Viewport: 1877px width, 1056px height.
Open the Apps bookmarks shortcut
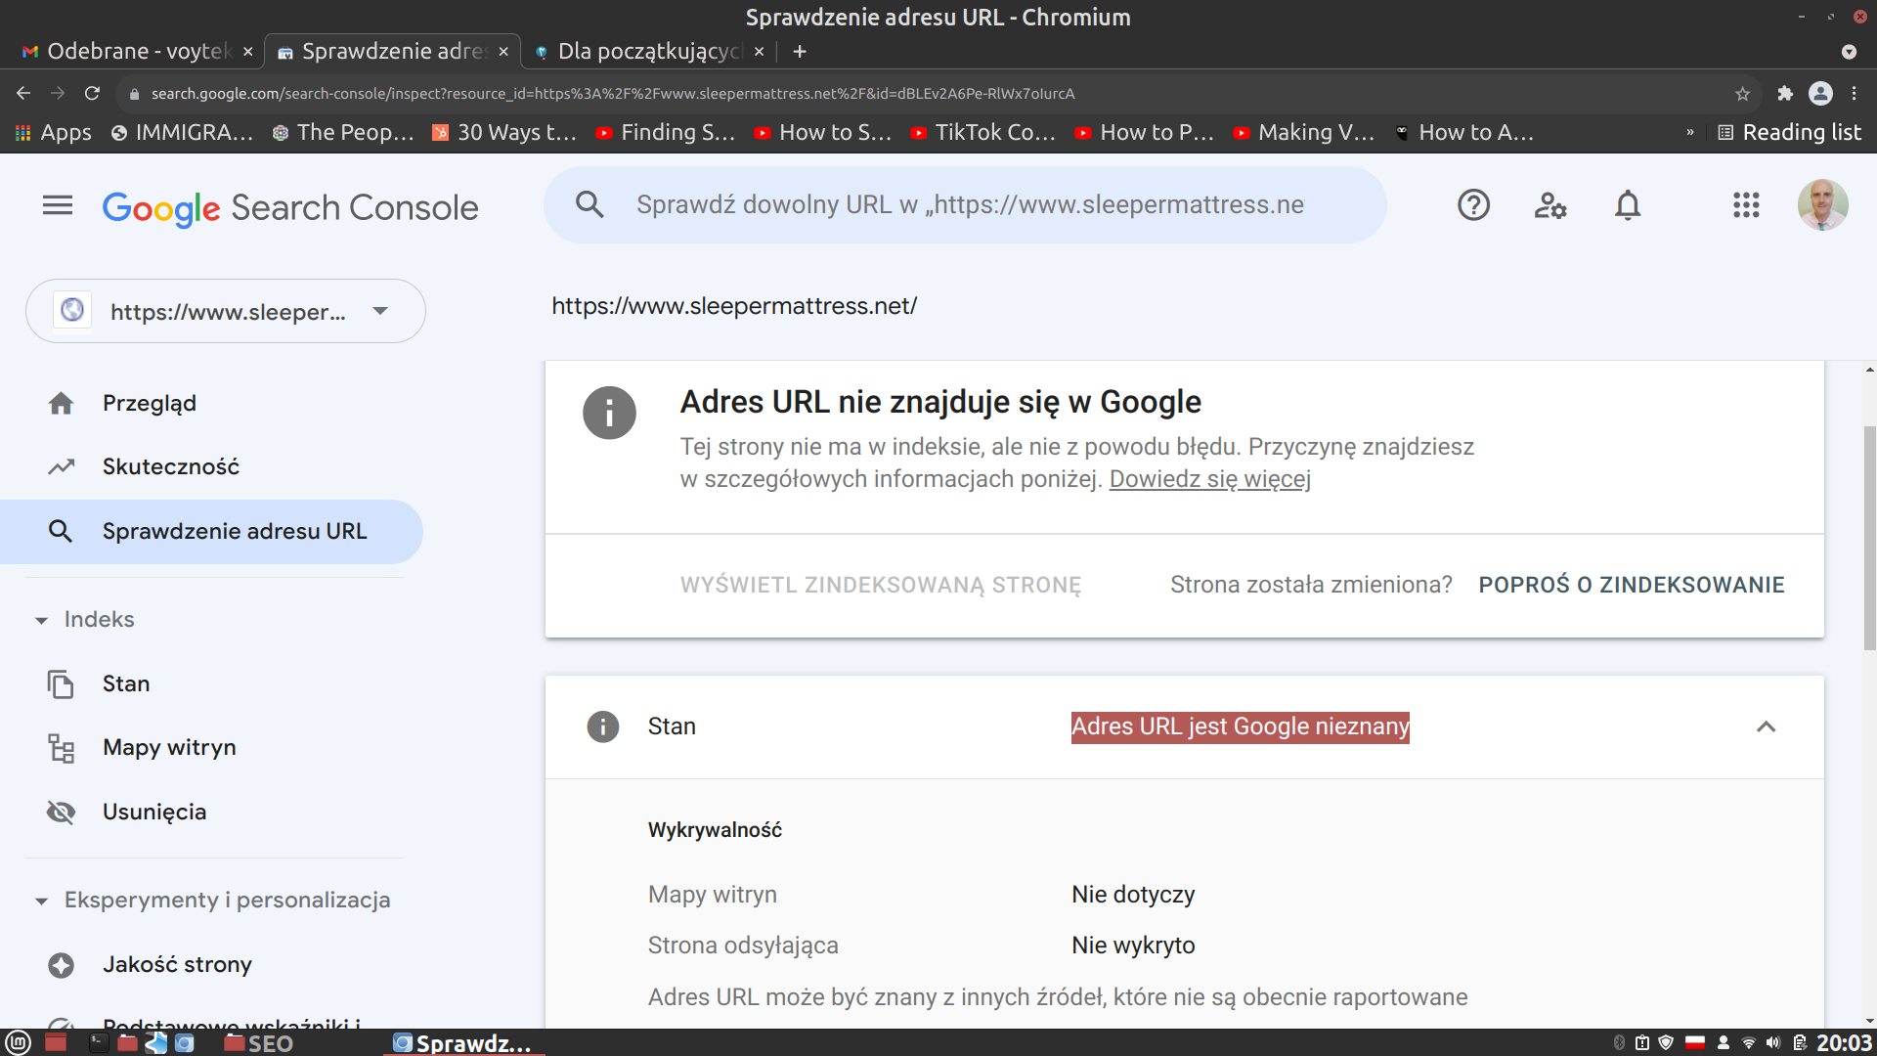[54, 132]
